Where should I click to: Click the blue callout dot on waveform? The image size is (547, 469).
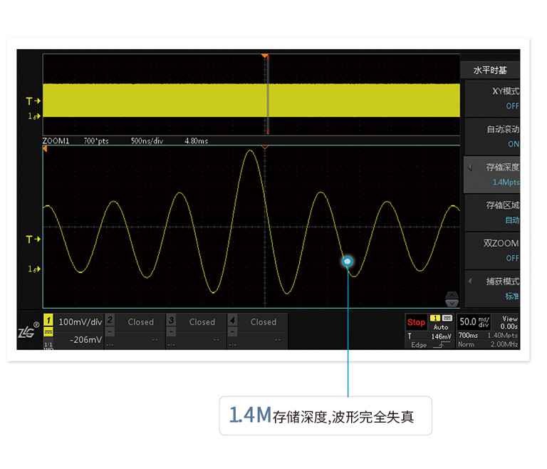coord(348,262)
